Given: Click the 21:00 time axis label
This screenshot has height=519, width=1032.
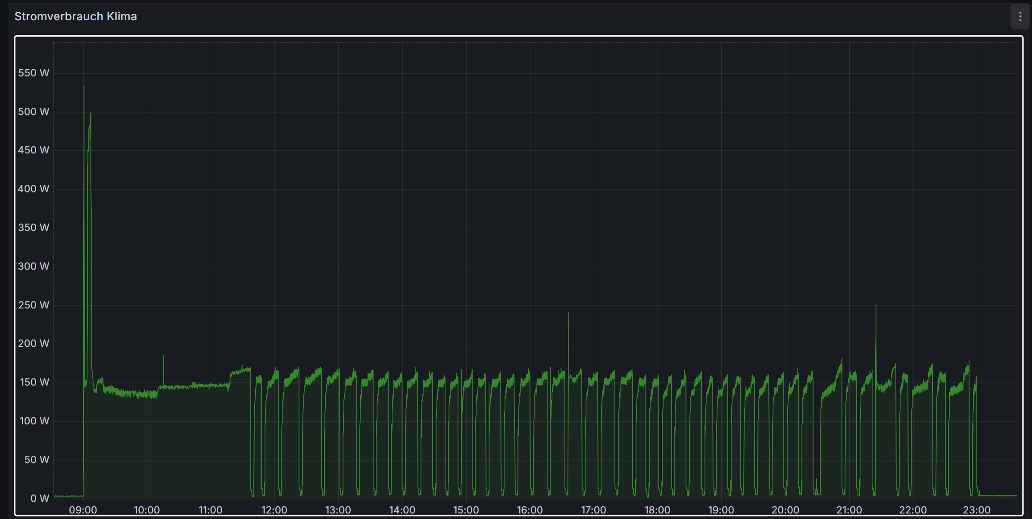Looking at the screenshot, I should [x=849, y=510].
